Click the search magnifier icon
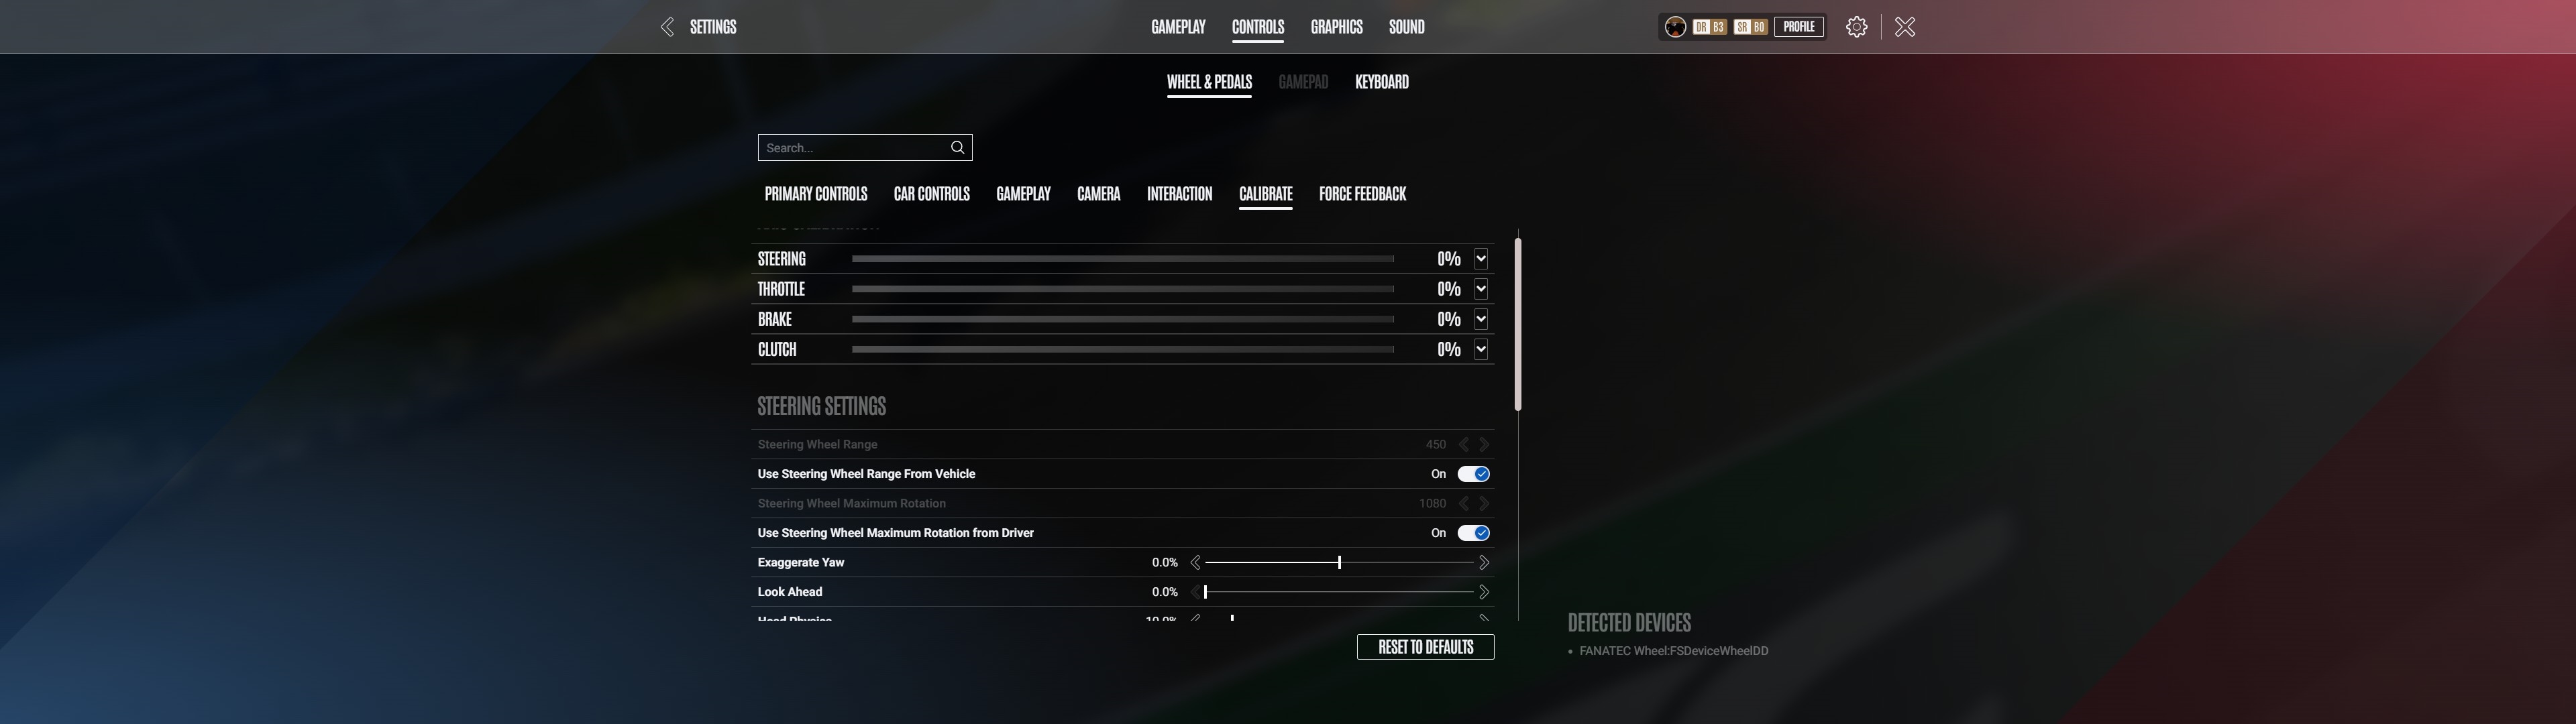2576x724 pixels. coord(957,148)
